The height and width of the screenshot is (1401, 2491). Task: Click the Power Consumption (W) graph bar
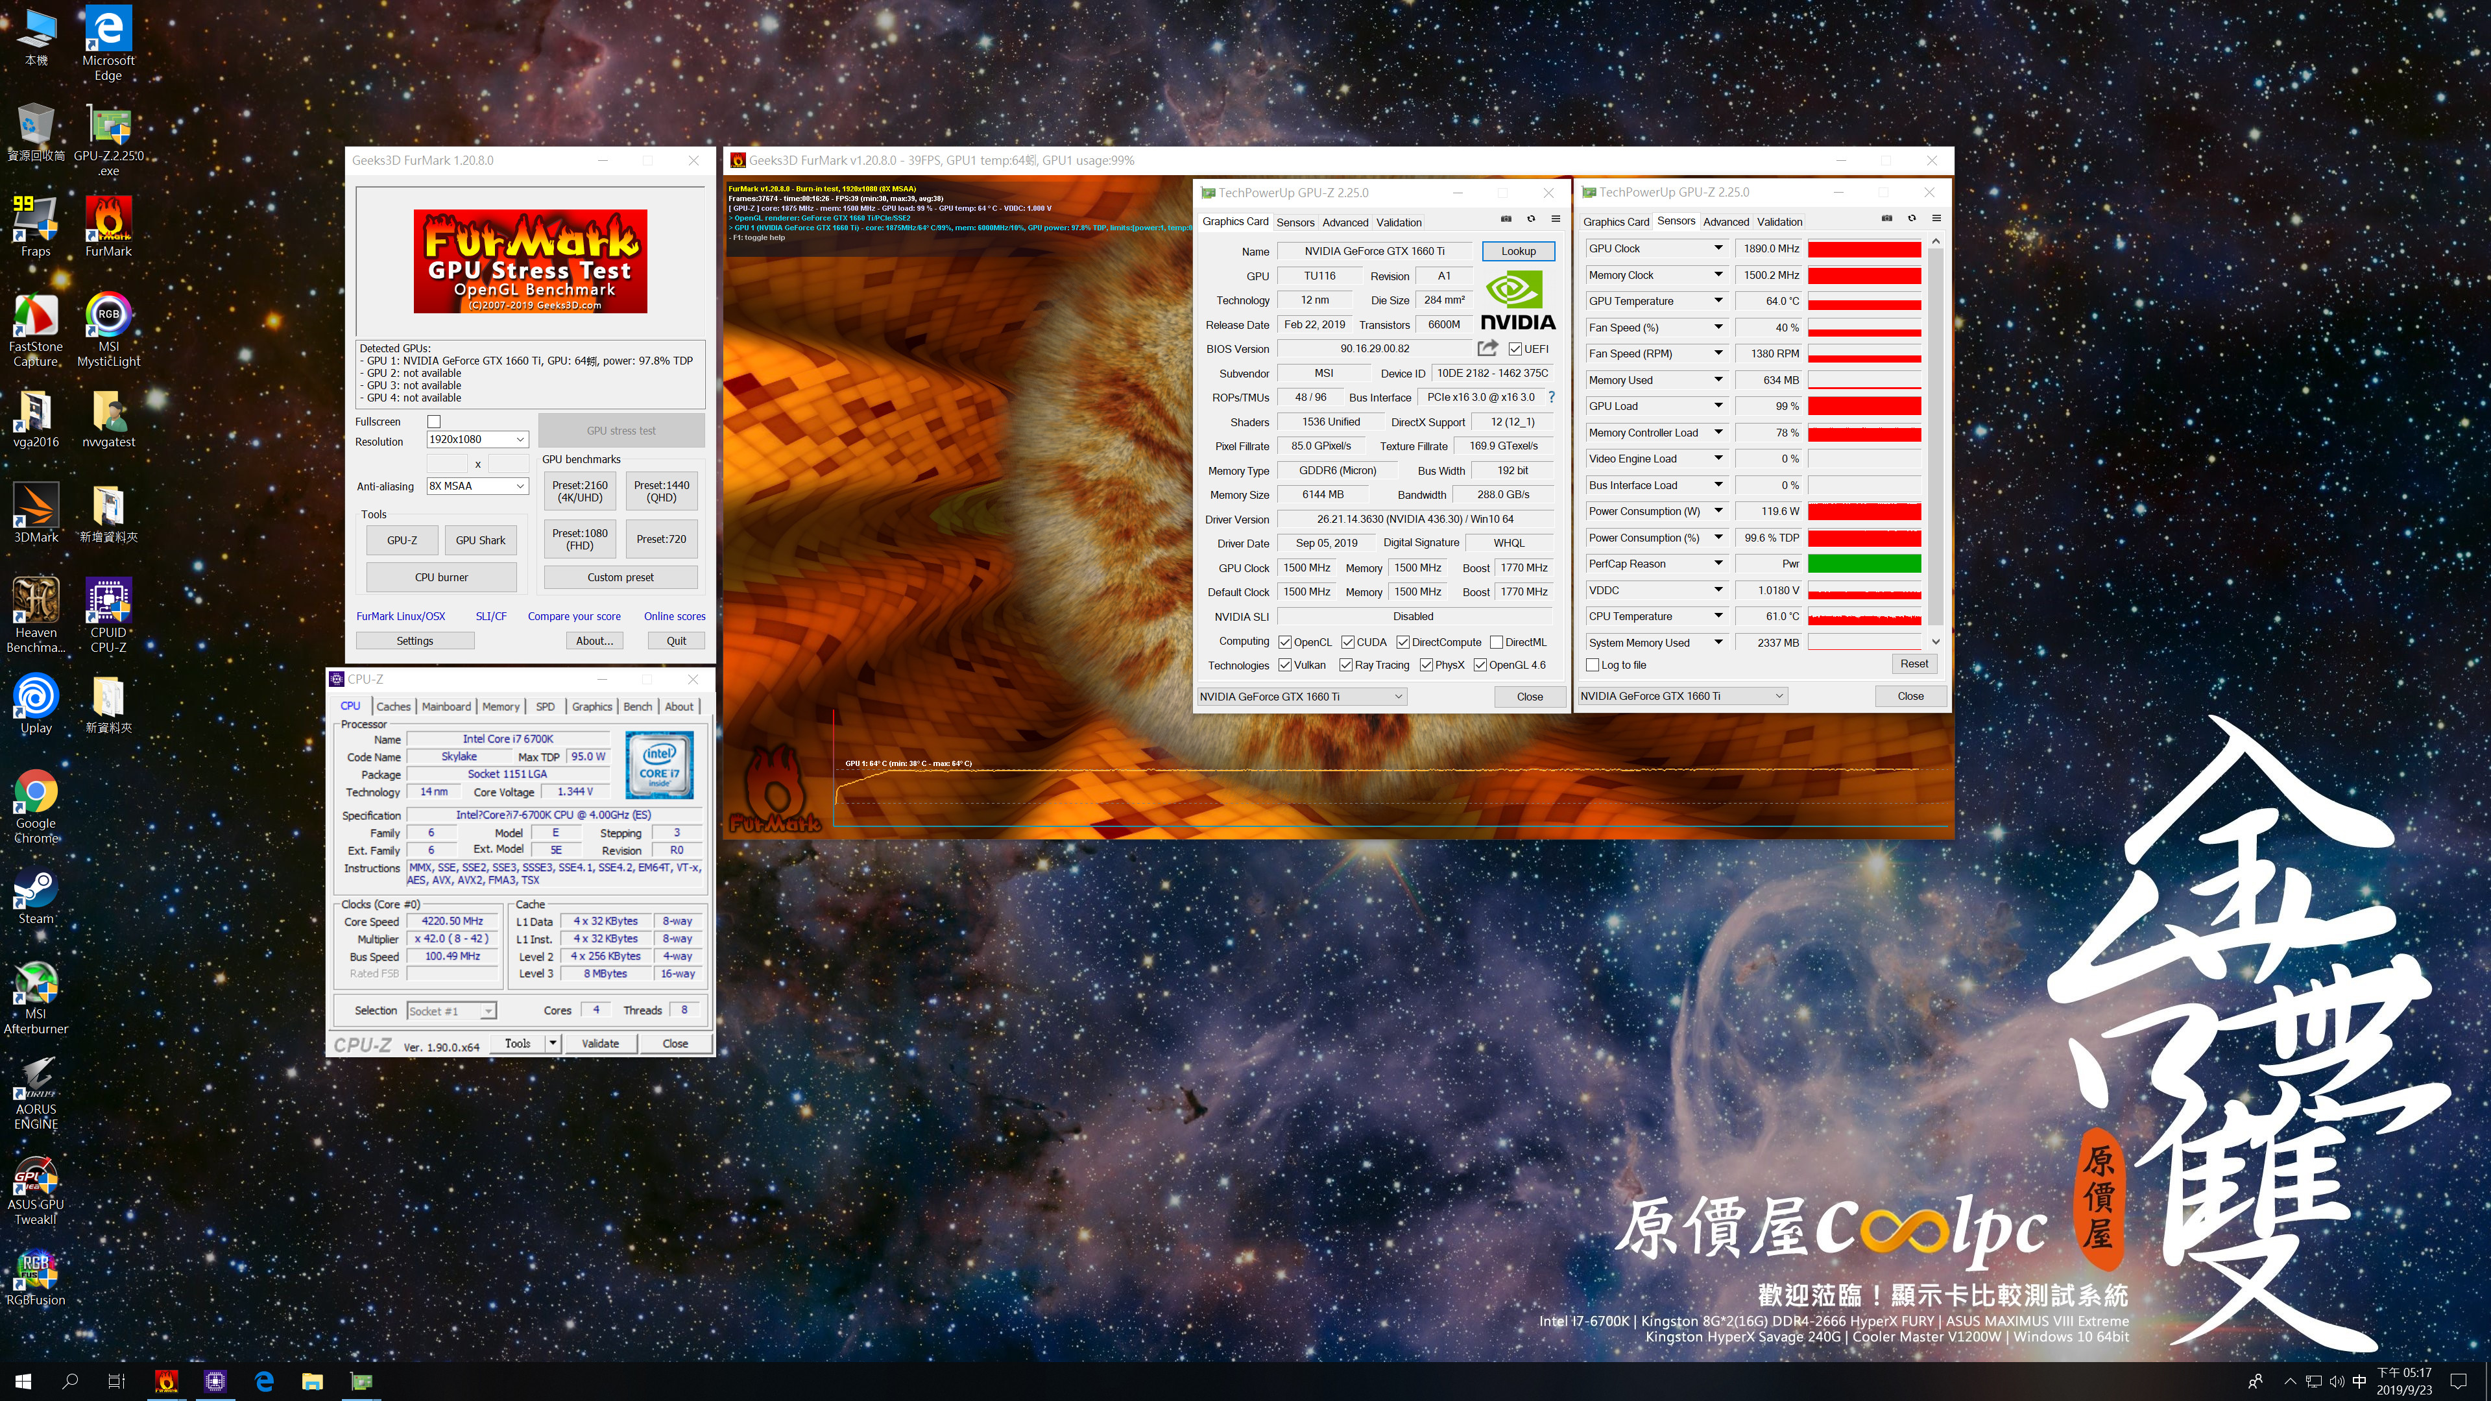(1864, 512)
